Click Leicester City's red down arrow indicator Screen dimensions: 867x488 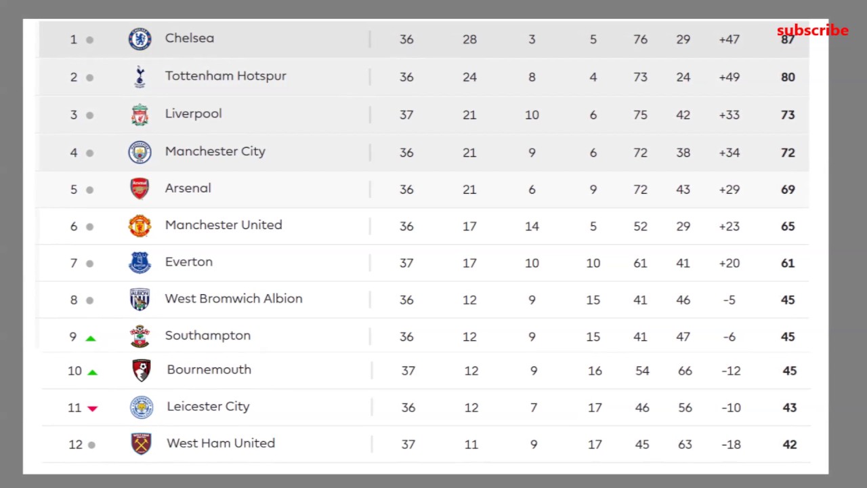(x=93, y=408)
